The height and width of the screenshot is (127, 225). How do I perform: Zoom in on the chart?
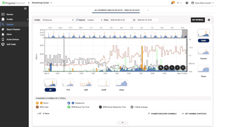(161, 67)
